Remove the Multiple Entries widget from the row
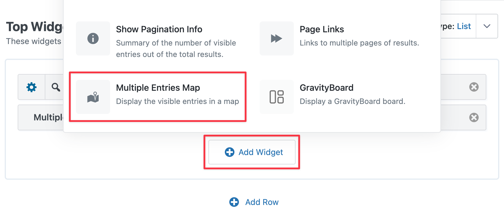Viewport: 504px width, 222px height. pyautogui.click(x=473, y=117)
